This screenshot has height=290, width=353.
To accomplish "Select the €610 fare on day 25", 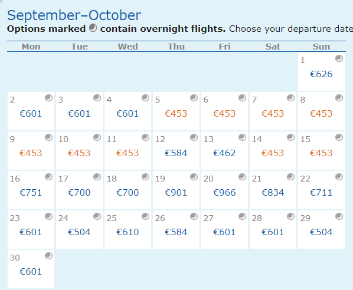I will click(x=128, y=232).
